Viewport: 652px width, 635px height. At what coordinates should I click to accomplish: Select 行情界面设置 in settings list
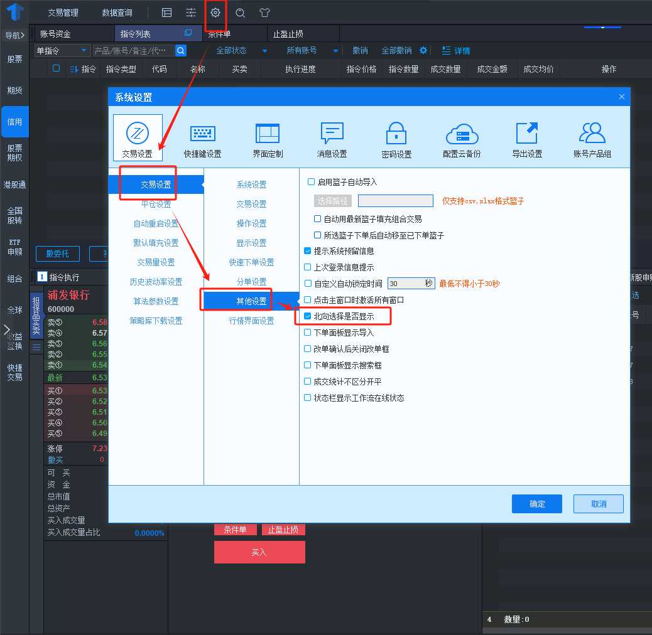click(x=251, y=321)
